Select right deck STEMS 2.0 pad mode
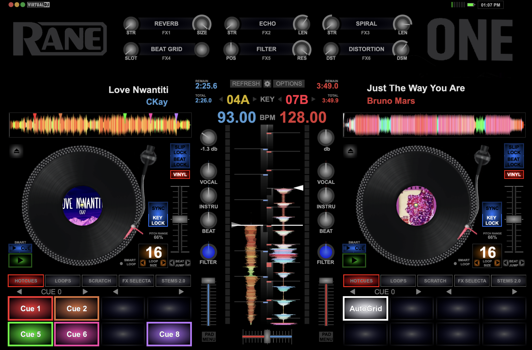Image resolution: width=532 pixels, height=350 pixels. point(509,281)
